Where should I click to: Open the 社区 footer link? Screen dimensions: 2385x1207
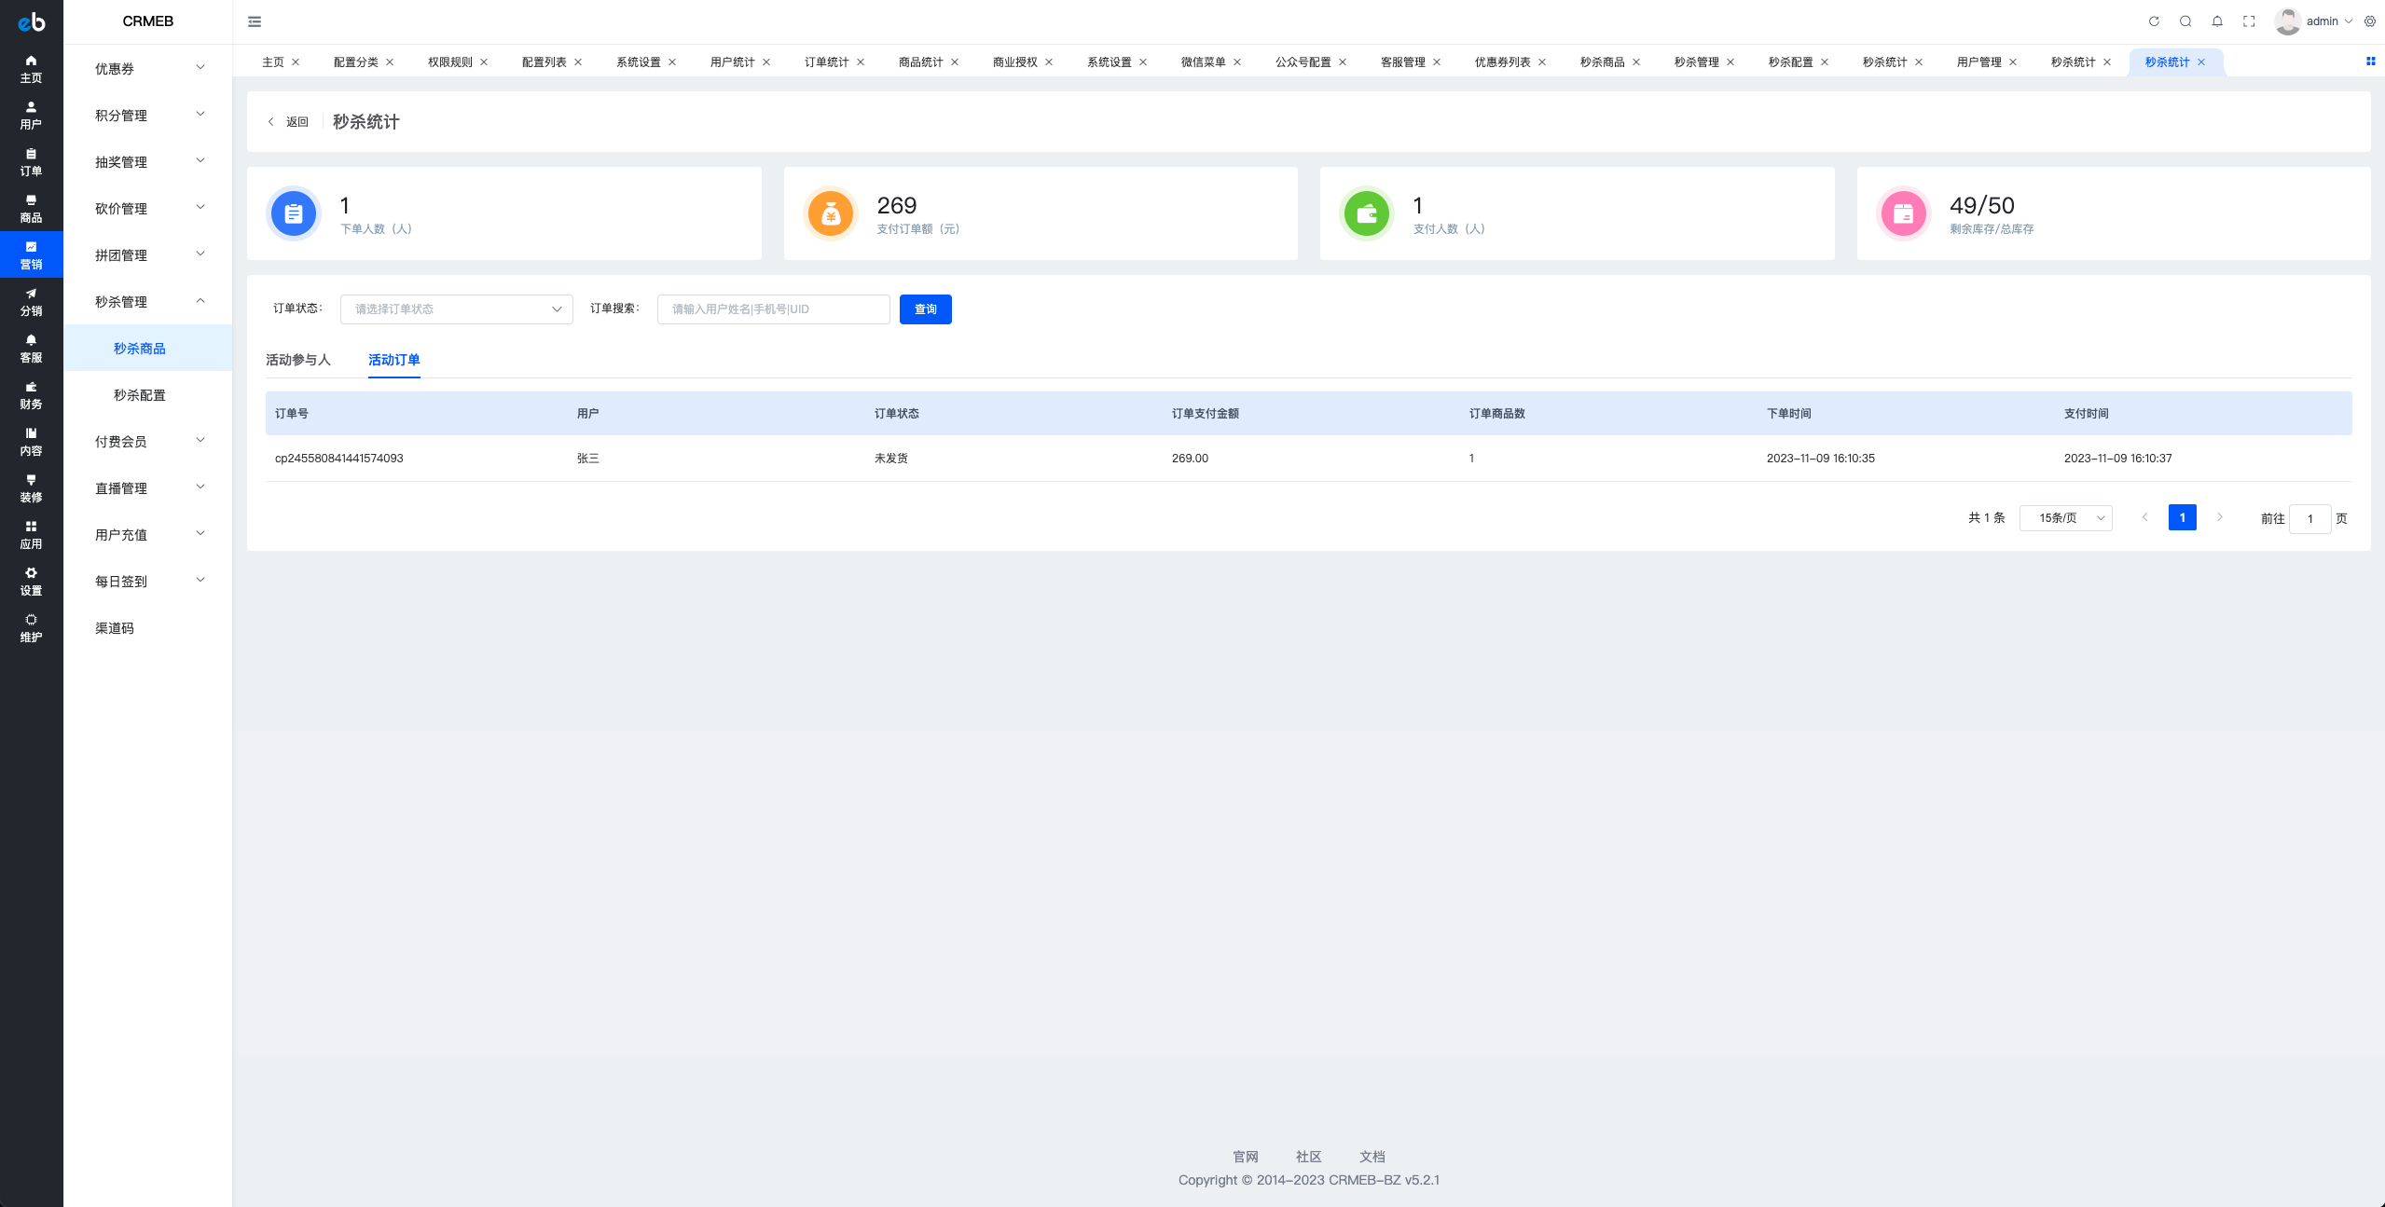click(1308, 1157)
